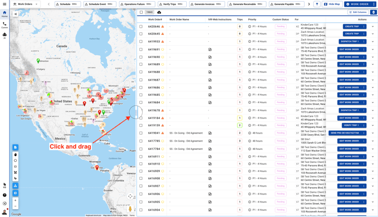Show previous quick-filter tabs arrow
The image size is (378, 217).
pyautogui.click(x=49, y=4)
